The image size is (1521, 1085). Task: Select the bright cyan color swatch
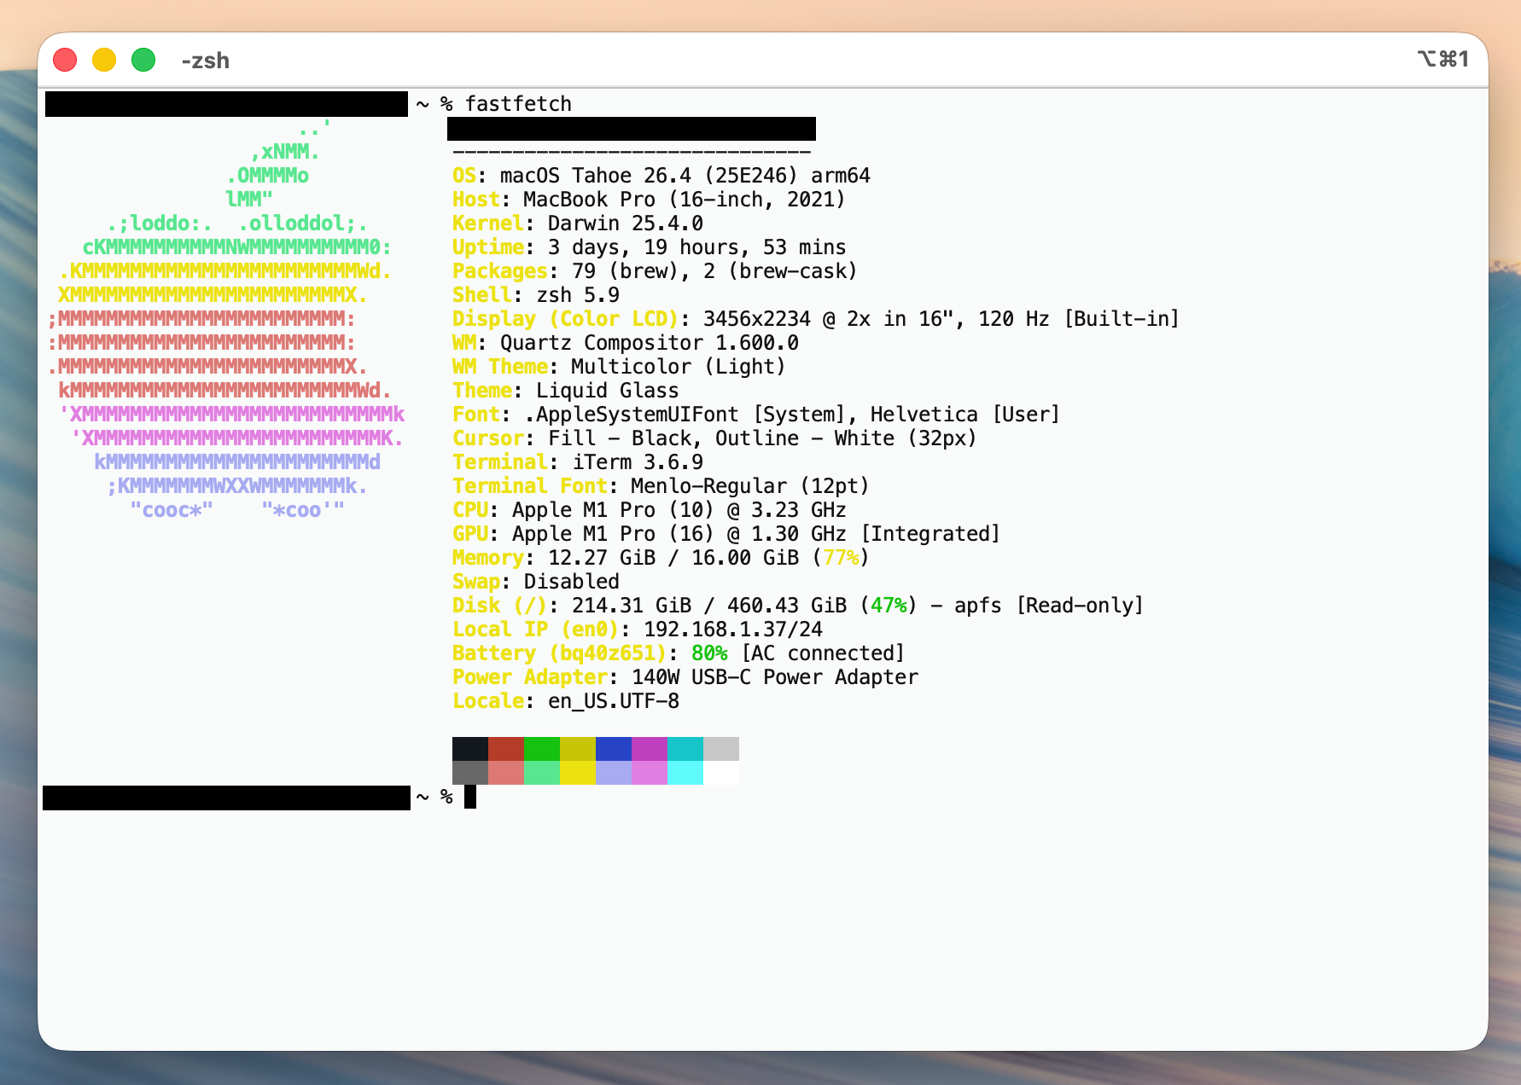[x=685, y=773]
